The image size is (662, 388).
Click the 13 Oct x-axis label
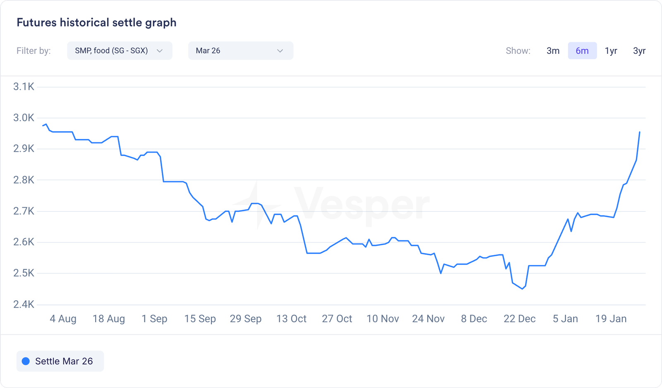[291, 319]
